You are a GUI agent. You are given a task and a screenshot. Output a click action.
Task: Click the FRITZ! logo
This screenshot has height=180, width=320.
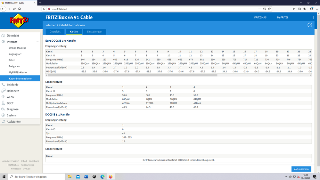pyautogui.click(x=20, y=20)
